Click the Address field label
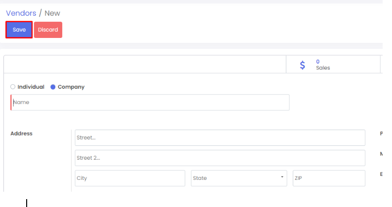The height and width of the screenshot is (207, 392). (x=21, y=134)
